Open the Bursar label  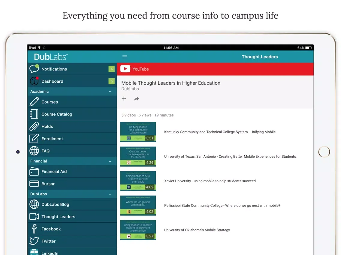click(48, 184)
